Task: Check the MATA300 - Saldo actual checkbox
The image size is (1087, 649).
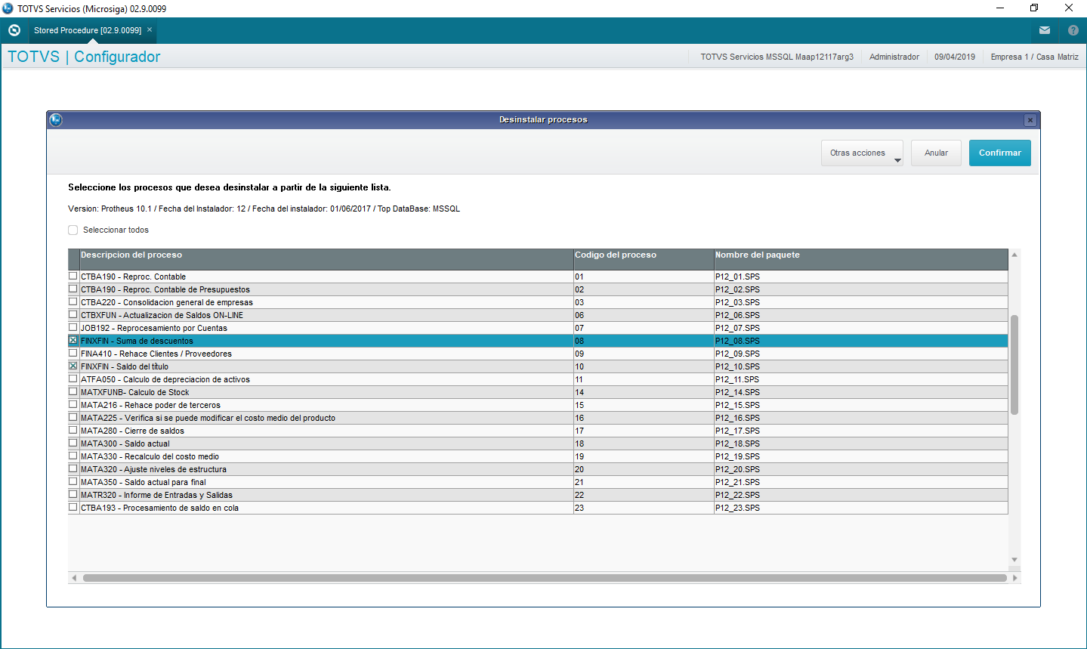Action: (x=73, y=443)
